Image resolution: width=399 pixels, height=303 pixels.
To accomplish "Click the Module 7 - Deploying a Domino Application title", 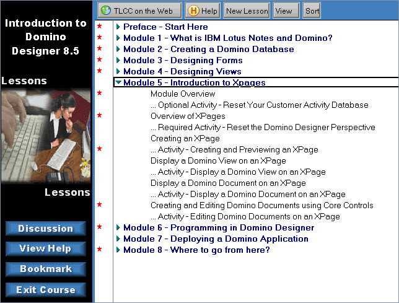I will [x=216, y=239].
